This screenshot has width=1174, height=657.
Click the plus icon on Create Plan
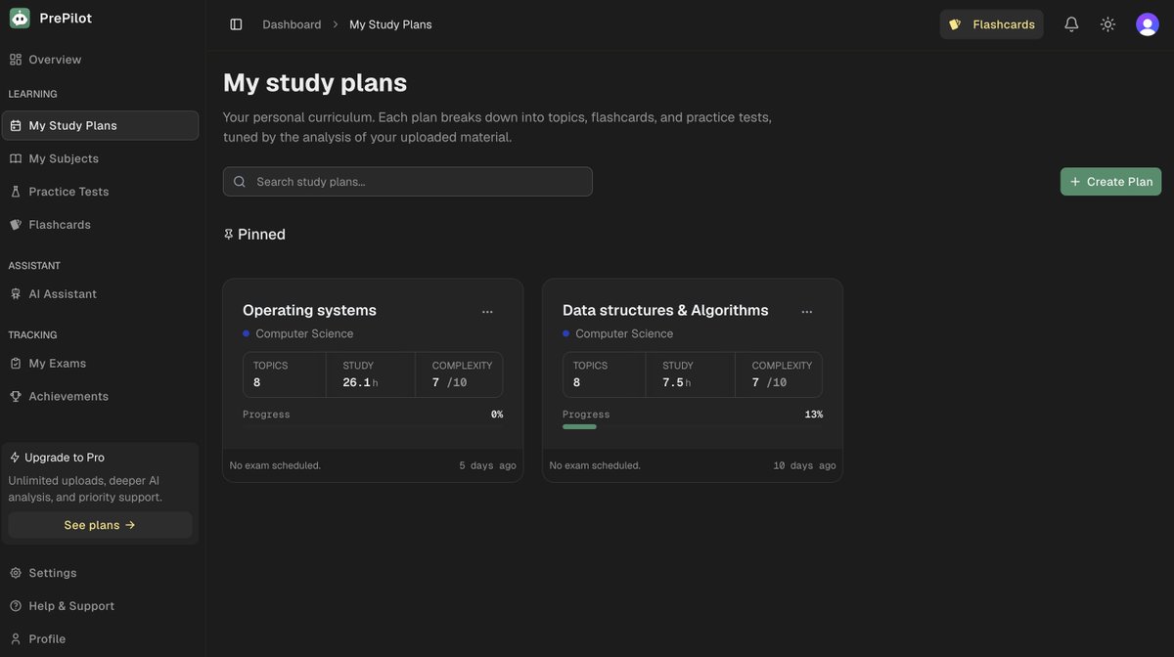click(1075, 182)
